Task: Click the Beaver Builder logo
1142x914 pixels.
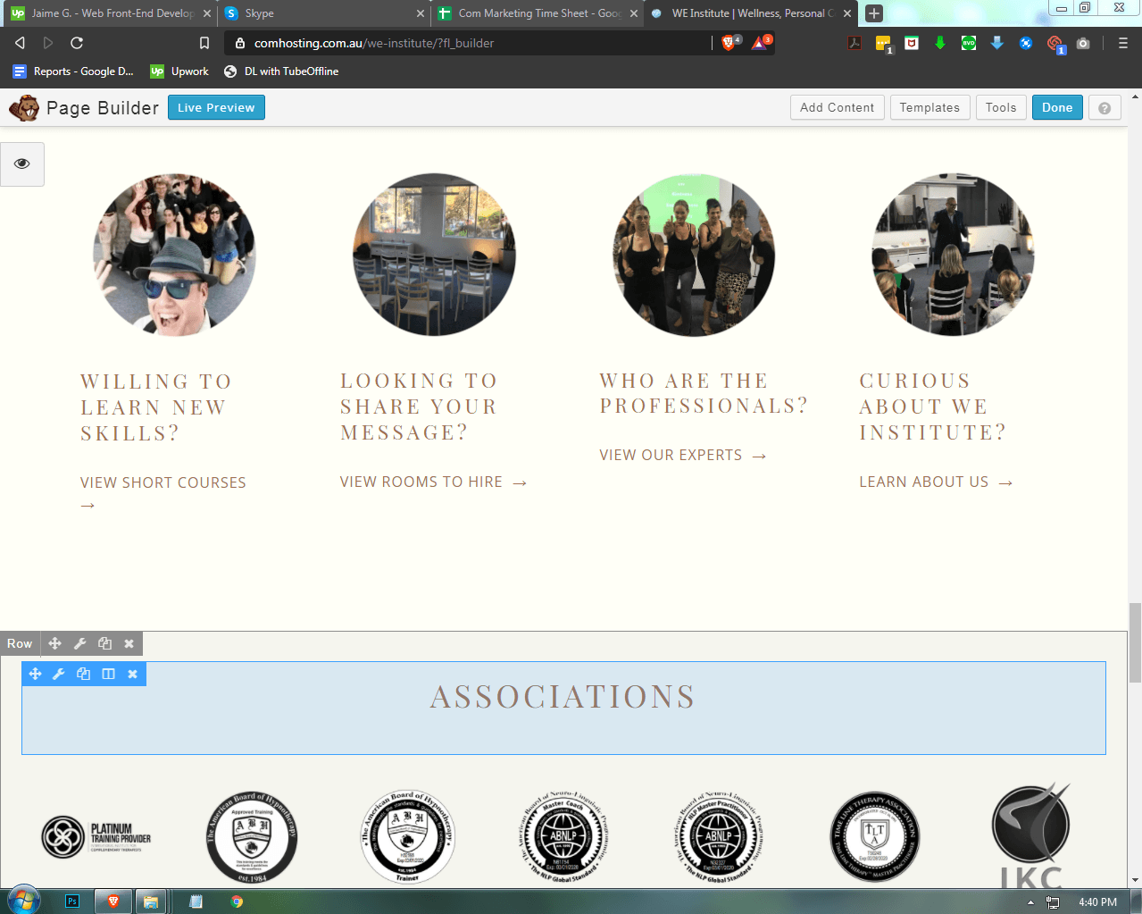Action: point(24,108)
